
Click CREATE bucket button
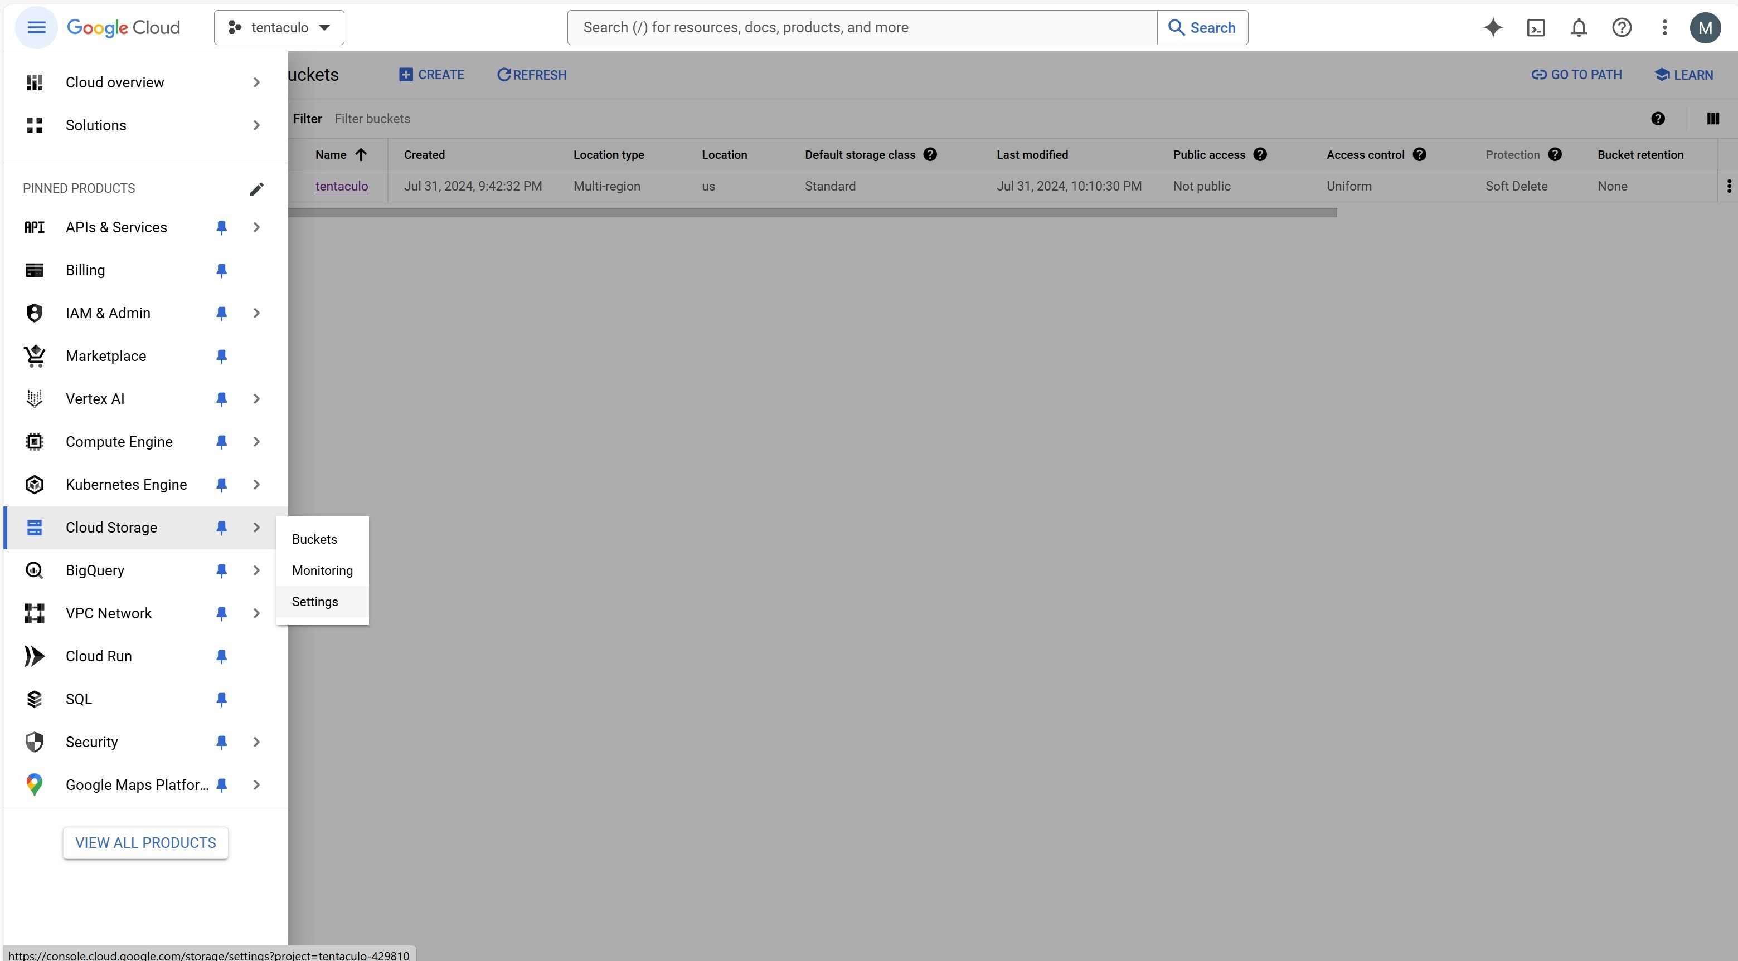[x=432, y=75]
